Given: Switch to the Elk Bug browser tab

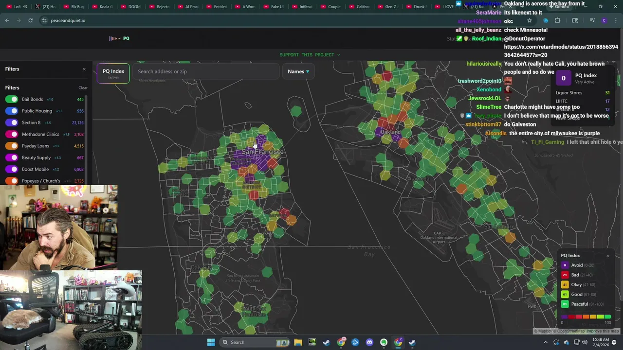Looking at the screenshot, I should [73, 7].
